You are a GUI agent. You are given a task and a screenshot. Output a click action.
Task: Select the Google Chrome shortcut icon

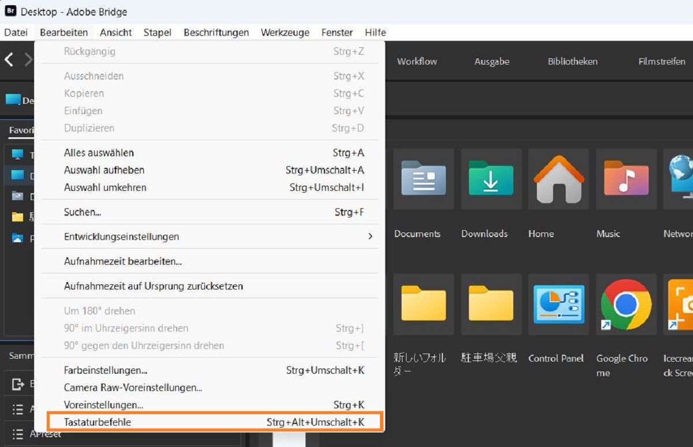626,304
